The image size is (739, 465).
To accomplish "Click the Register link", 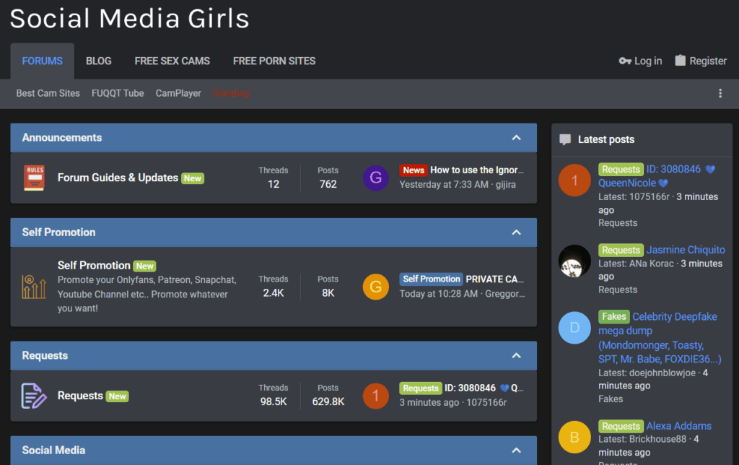I will point(701,61).
